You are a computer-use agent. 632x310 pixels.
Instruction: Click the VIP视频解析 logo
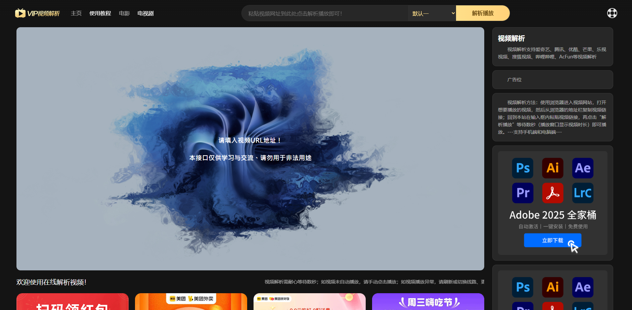pos(37,13)
